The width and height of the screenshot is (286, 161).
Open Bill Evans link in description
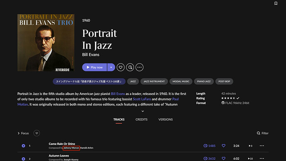tap(118, 94)
